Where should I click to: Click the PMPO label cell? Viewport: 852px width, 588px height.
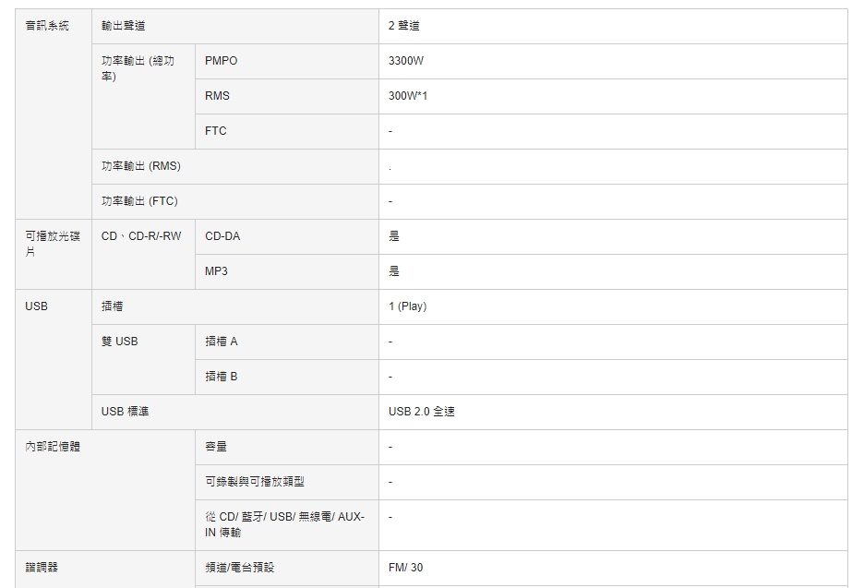221,61
